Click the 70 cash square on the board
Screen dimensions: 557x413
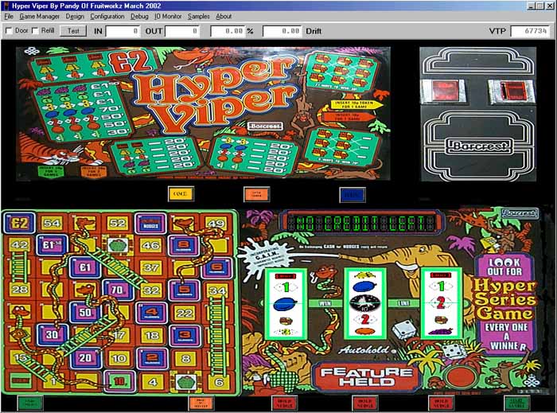(x=118, y=290)
